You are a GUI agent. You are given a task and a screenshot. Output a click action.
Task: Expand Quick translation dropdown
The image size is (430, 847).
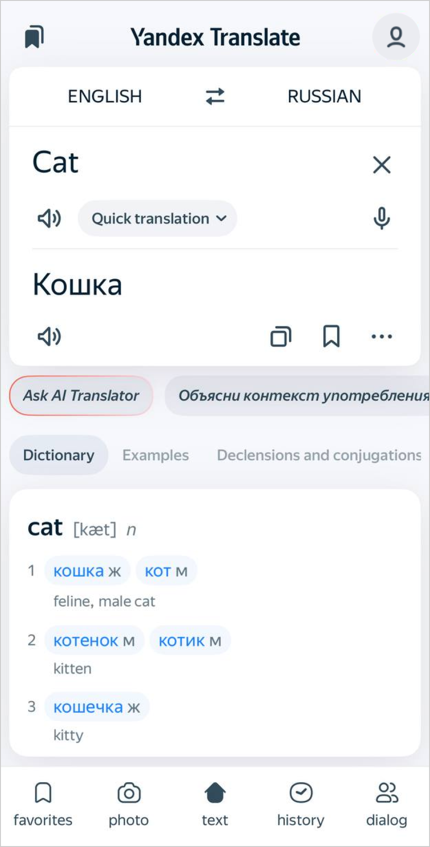157,219
